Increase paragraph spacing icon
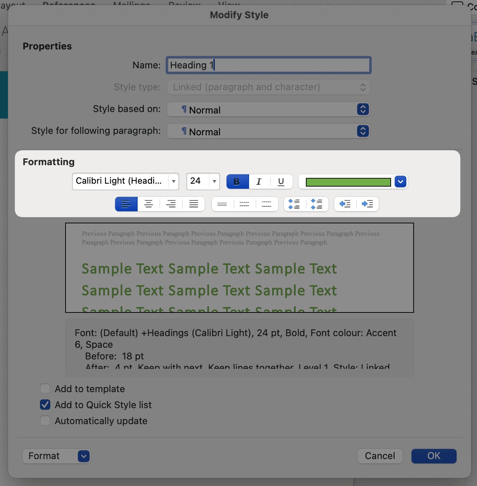Image resolution: width=477 pixels, height=486 pixels. [294, 204]
